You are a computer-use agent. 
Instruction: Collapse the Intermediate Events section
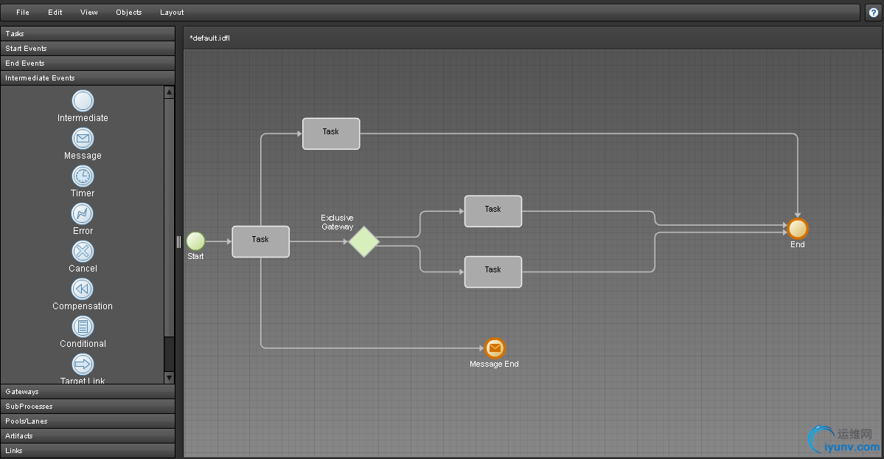click(x=88, y=78)
